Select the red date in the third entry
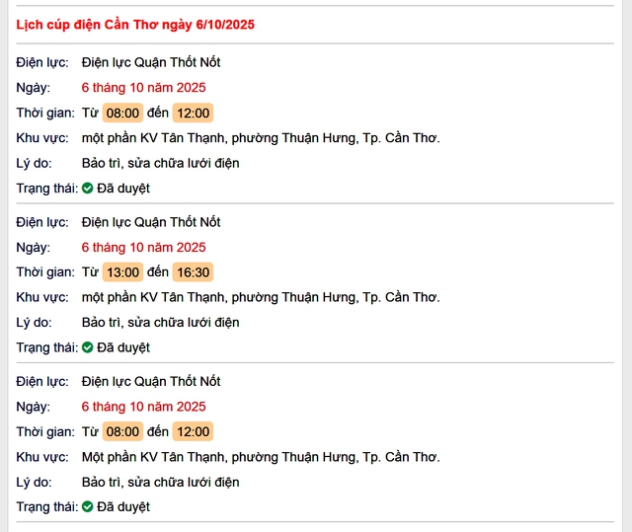 click(143, 407)
